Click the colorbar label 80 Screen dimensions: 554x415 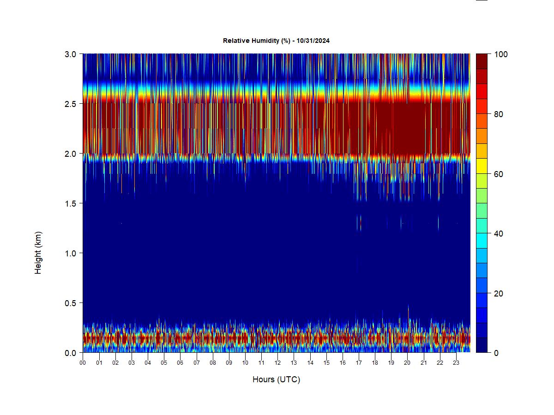coord(498,114)
